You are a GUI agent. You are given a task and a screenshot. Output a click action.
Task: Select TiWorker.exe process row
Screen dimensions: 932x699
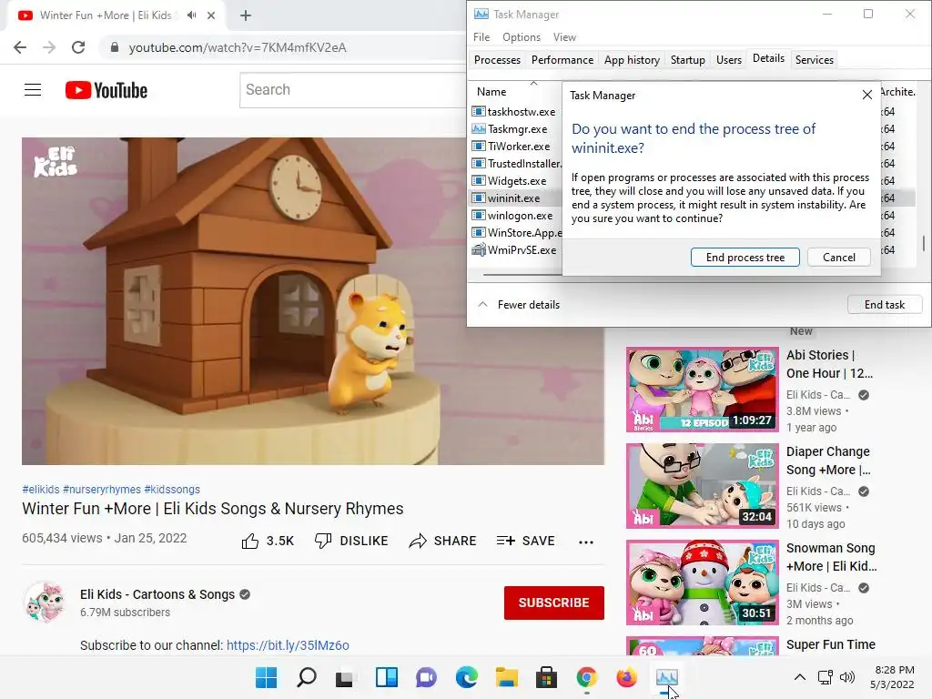point(515,147)
